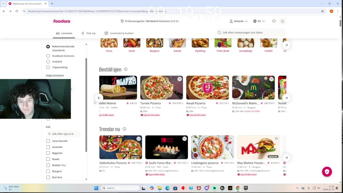
Task: Favorite Sushi Yama with heart icon
Action: [184, 139]
